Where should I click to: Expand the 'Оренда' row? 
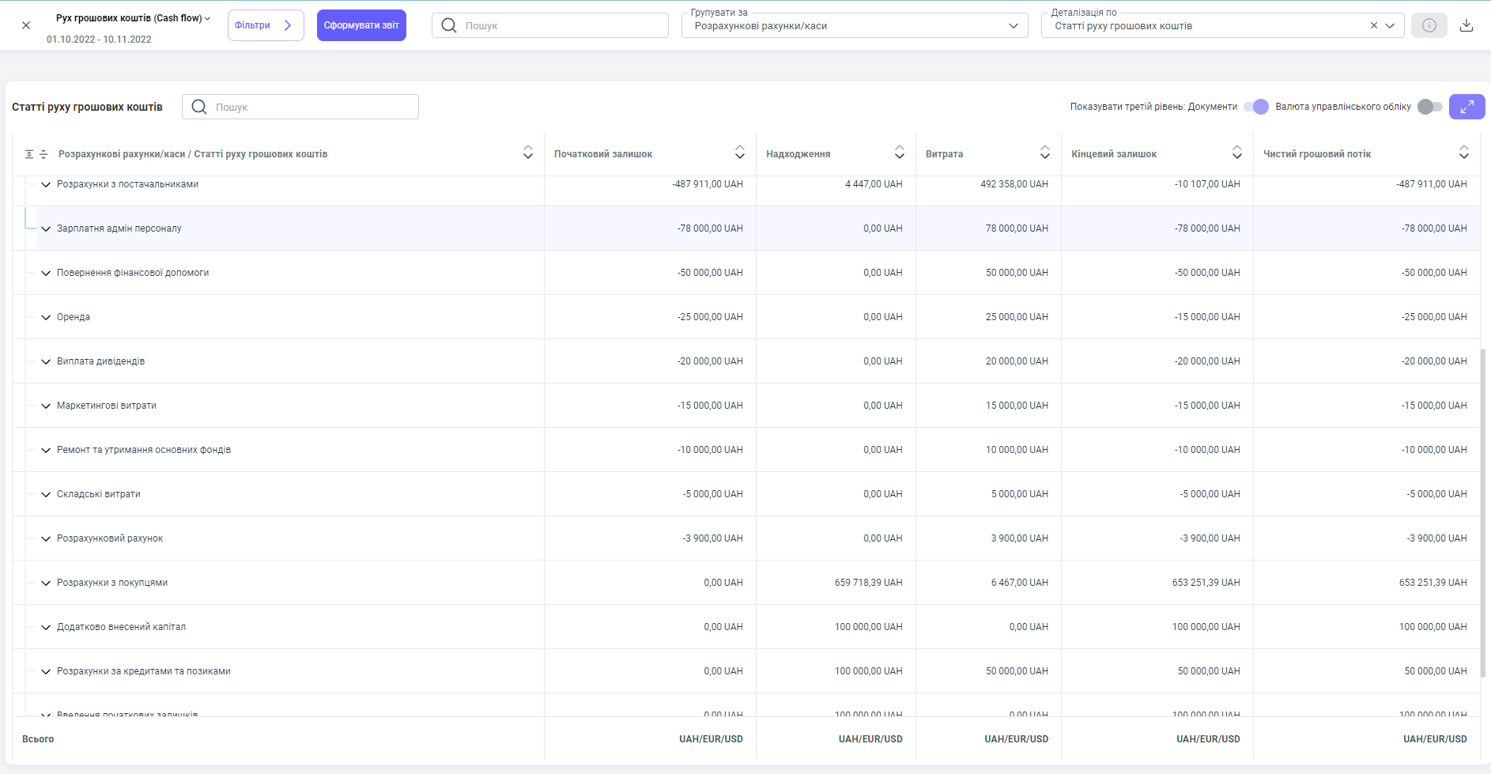click(46, 317)
